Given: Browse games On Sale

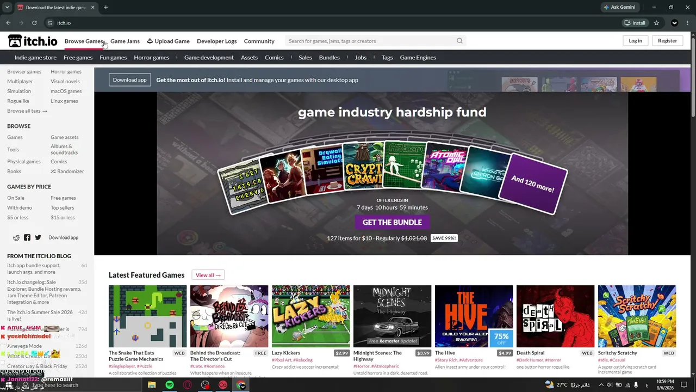Looking at the screenshot, I should tap(16, 198).
